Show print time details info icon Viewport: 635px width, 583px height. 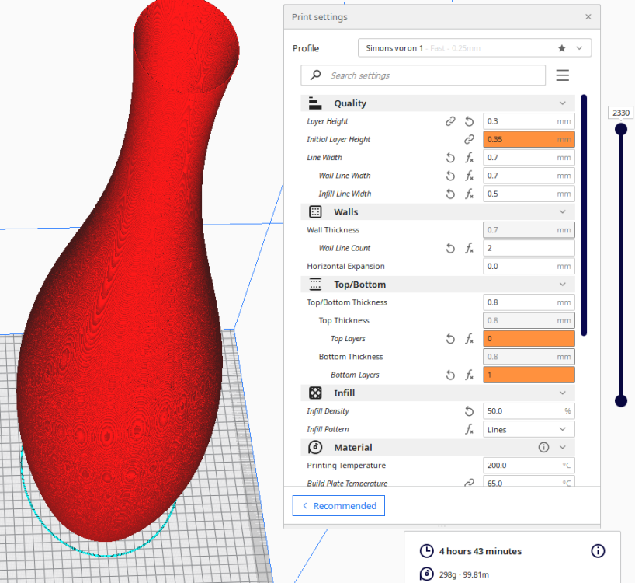598,551
